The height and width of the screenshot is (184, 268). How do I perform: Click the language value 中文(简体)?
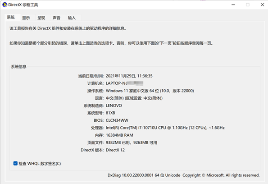coord(134,98)
